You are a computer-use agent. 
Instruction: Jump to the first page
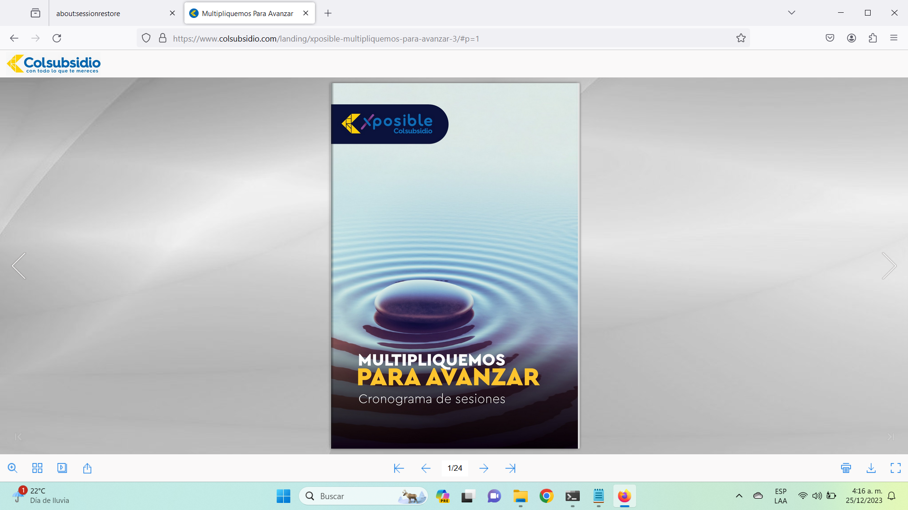coord(399,468)
